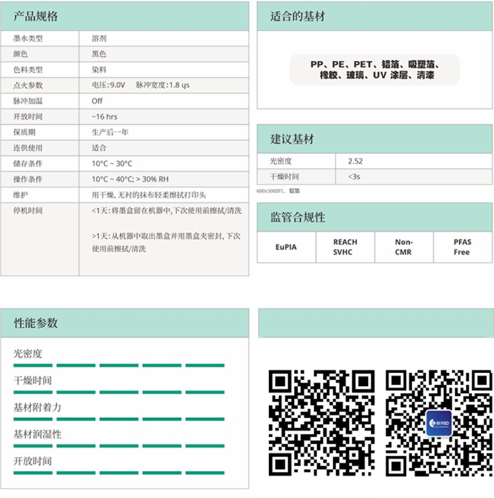Click the 连供使用 label cell
Image resolution: width=494 pixels, height=498 pixels.
tap(40, 148)
